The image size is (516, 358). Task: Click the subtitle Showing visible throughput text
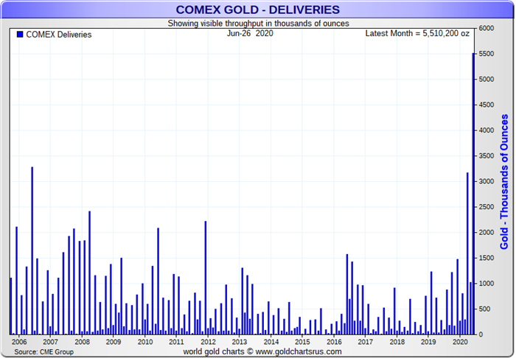(258, 24)
